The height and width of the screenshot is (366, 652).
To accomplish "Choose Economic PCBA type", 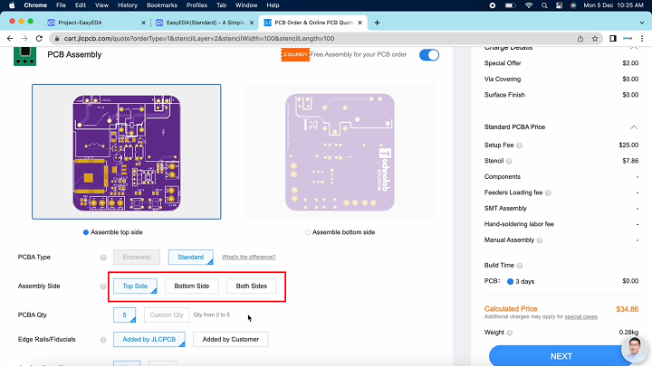I will 137,258.
